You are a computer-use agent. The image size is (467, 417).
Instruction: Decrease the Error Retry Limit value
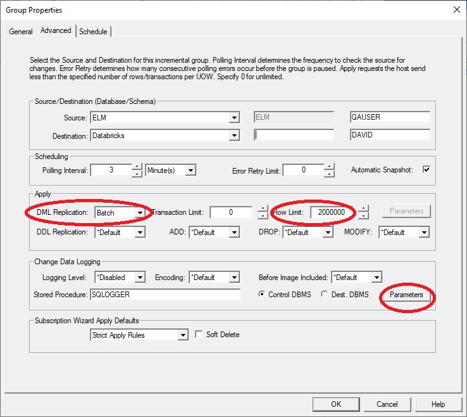(x=328, y=174)
